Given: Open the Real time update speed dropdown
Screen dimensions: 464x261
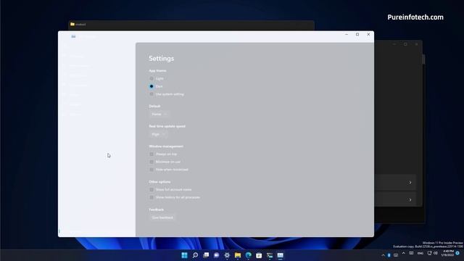Looking at the screenshot, I should [158, 134].
